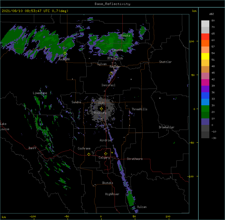
Task: Click the RedDeer city label
Action: tap(115, 67)
